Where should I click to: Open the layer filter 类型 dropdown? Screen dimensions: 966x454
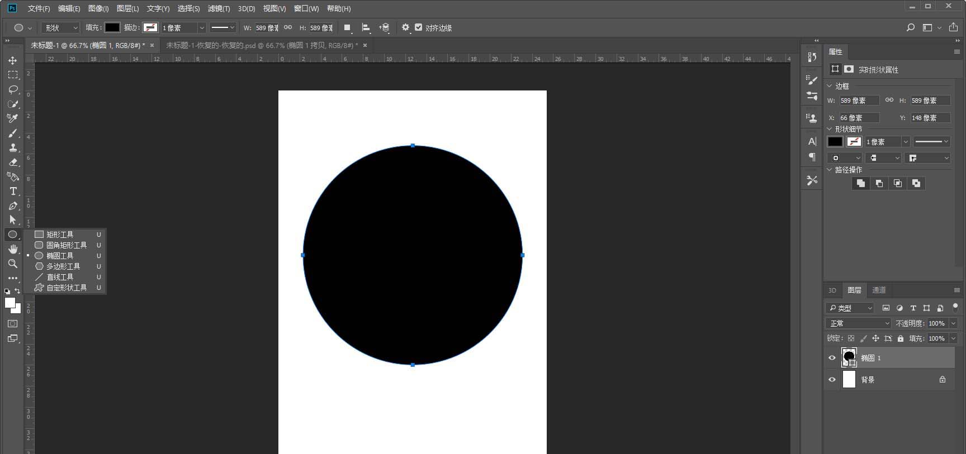(x=850, y=308)
